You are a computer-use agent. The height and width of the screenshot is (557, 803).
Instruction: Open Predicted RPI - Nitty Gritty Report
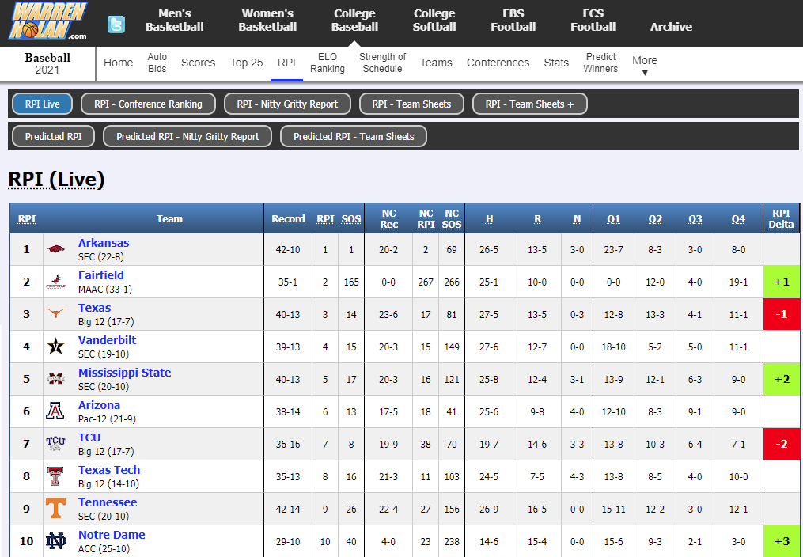[187, 137]
